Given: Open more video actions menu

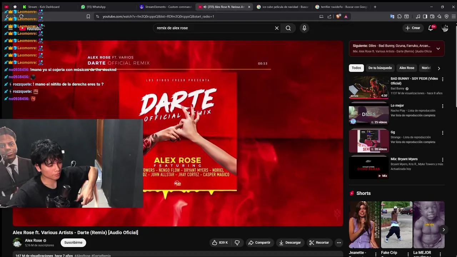Looking at the screenshot, I should tap(339, 243).
